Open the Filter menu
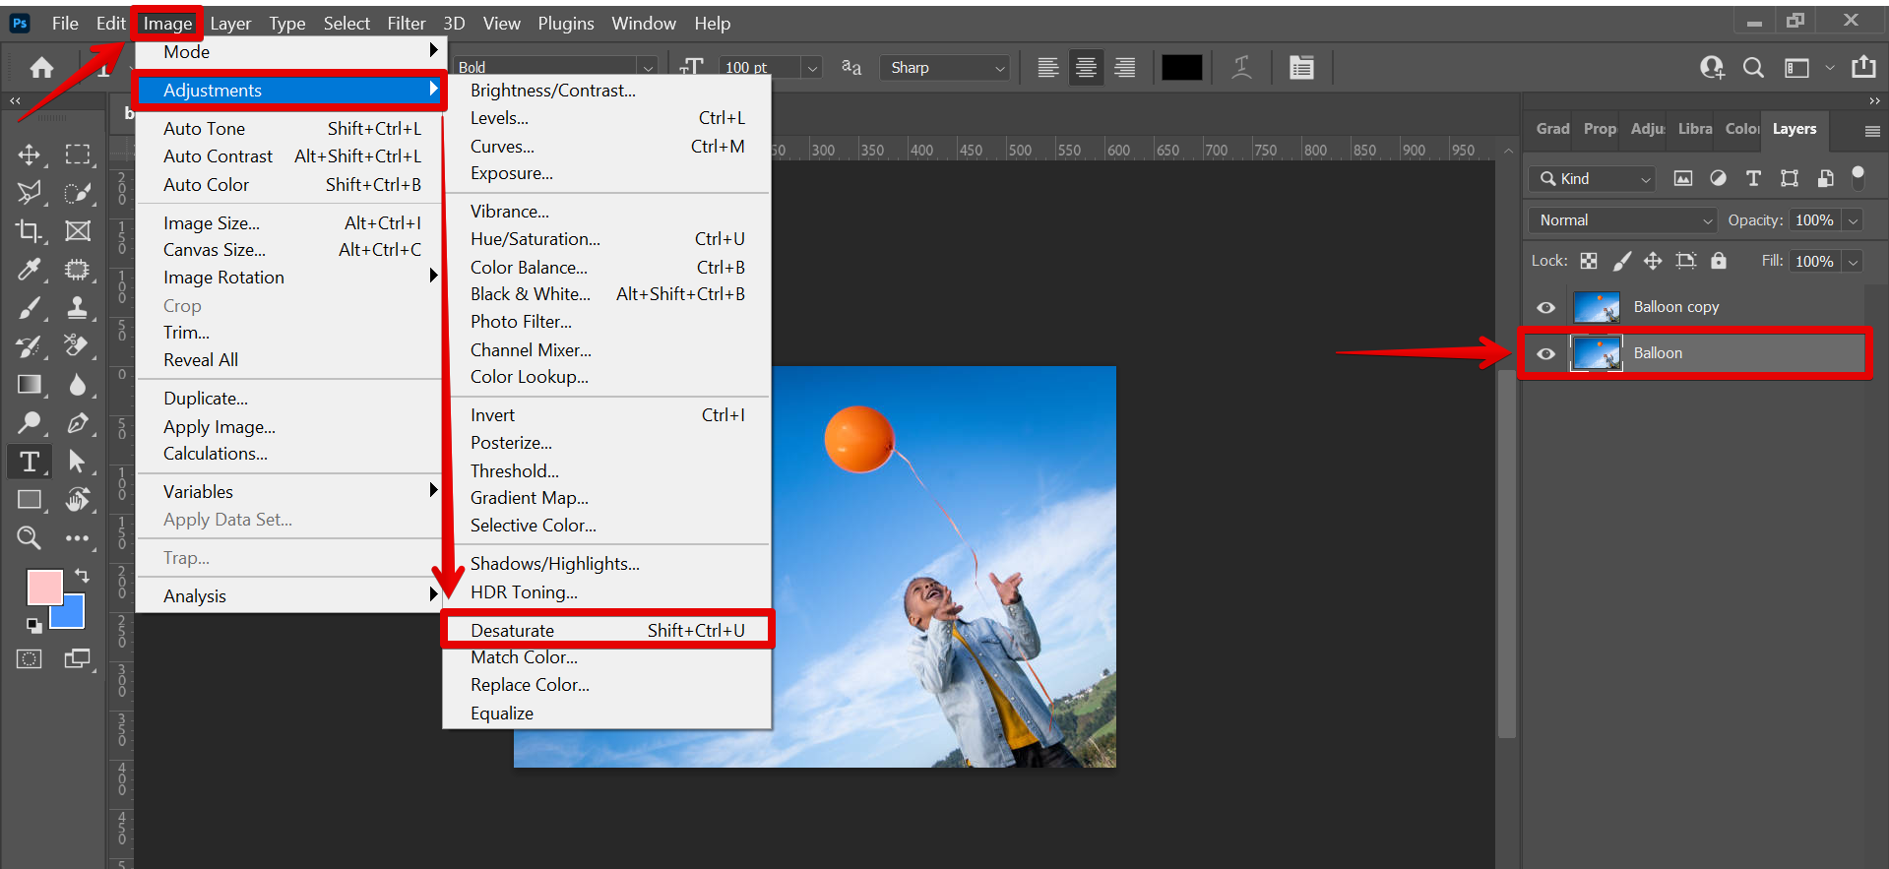 (x=406, y=23)
